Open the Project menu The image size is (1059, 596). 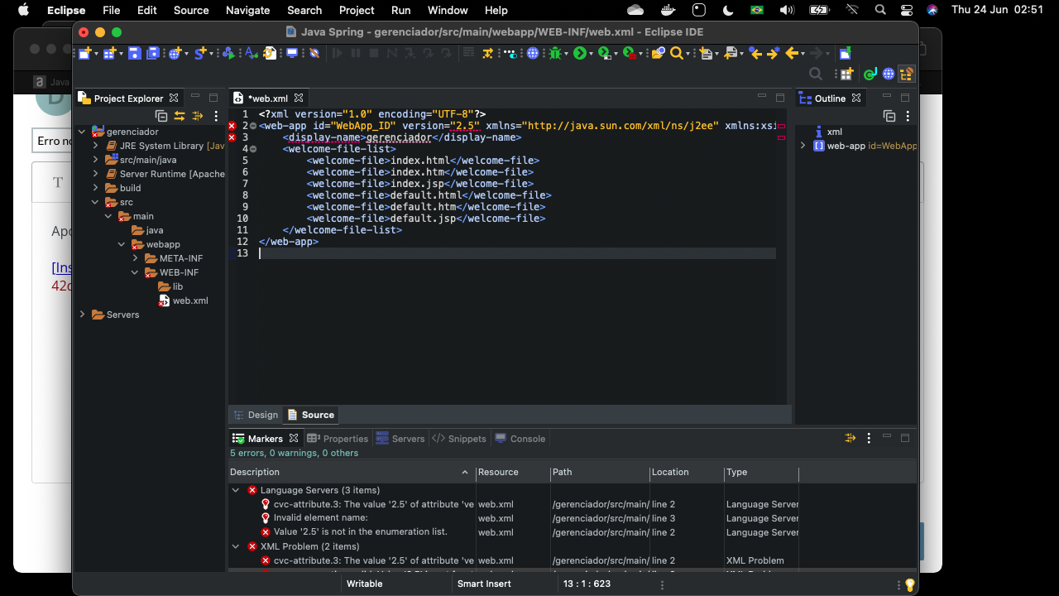[x=357, y=10]
